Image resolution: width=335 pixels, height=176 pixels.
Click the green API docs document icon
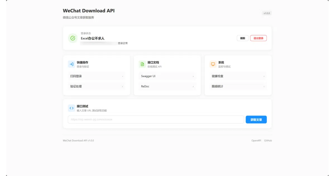(x=142, y=64)
